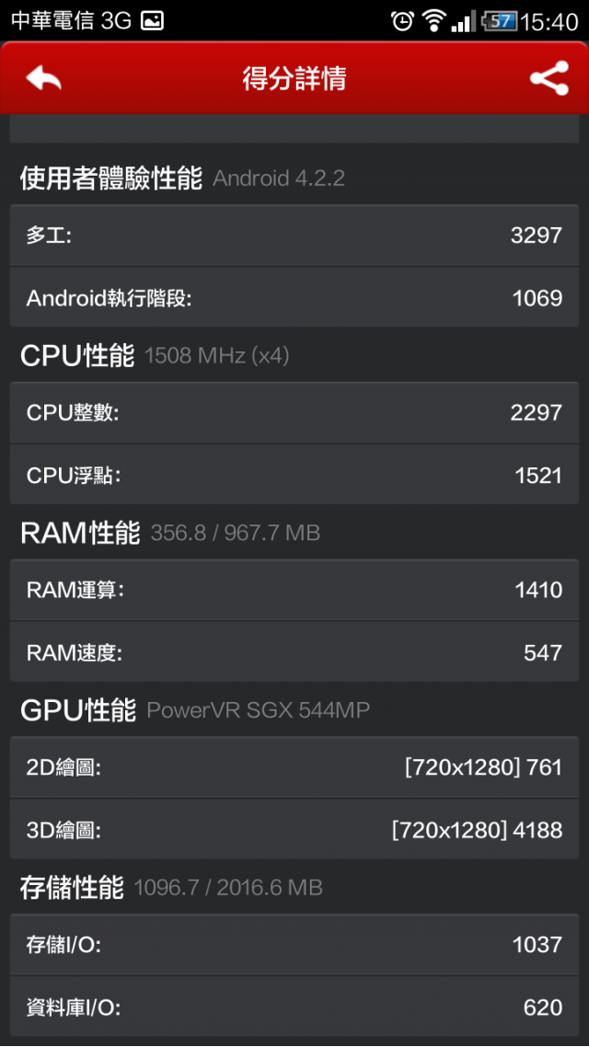Tap the battery indicator icon

[500, 21]
